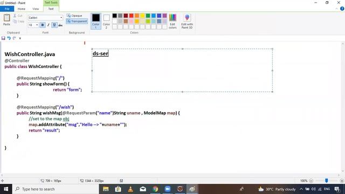Select the Color 2 swatch button

point(107,21)
